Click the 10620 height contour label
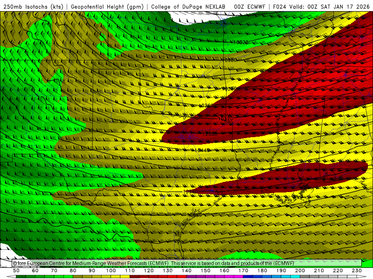 pos(194,215)
